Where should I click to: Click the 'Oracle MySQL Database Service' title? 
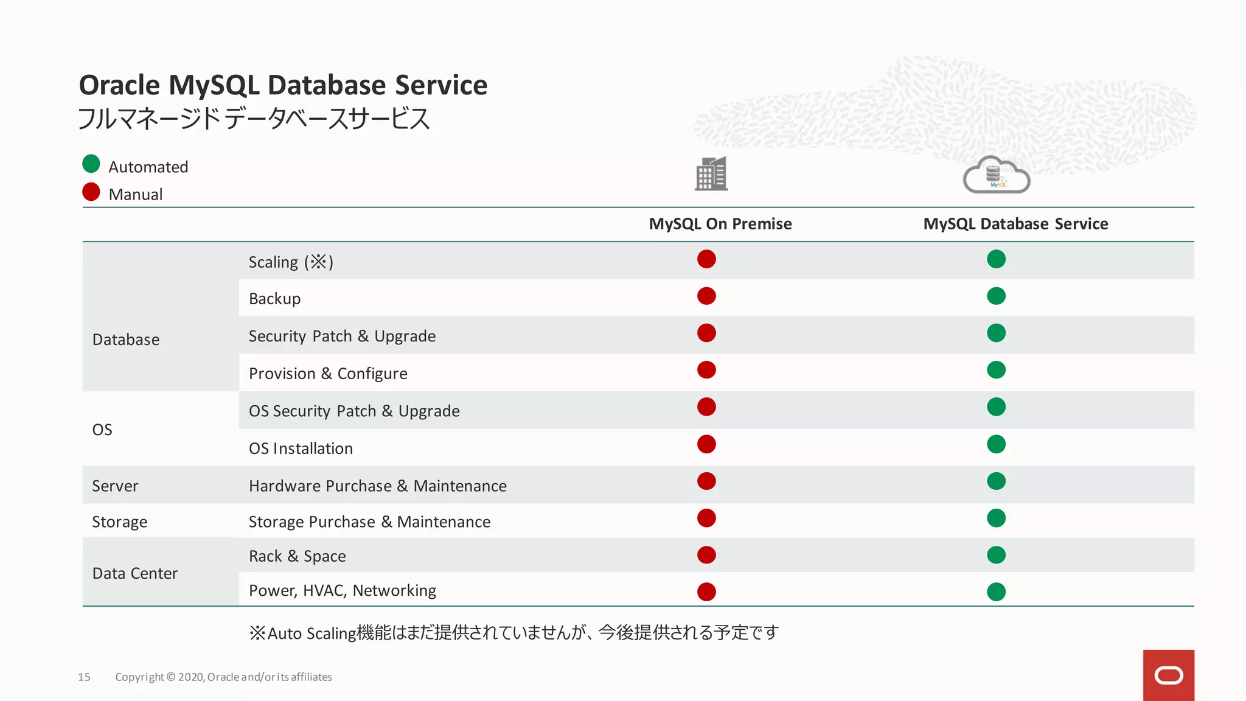[283, 85]
